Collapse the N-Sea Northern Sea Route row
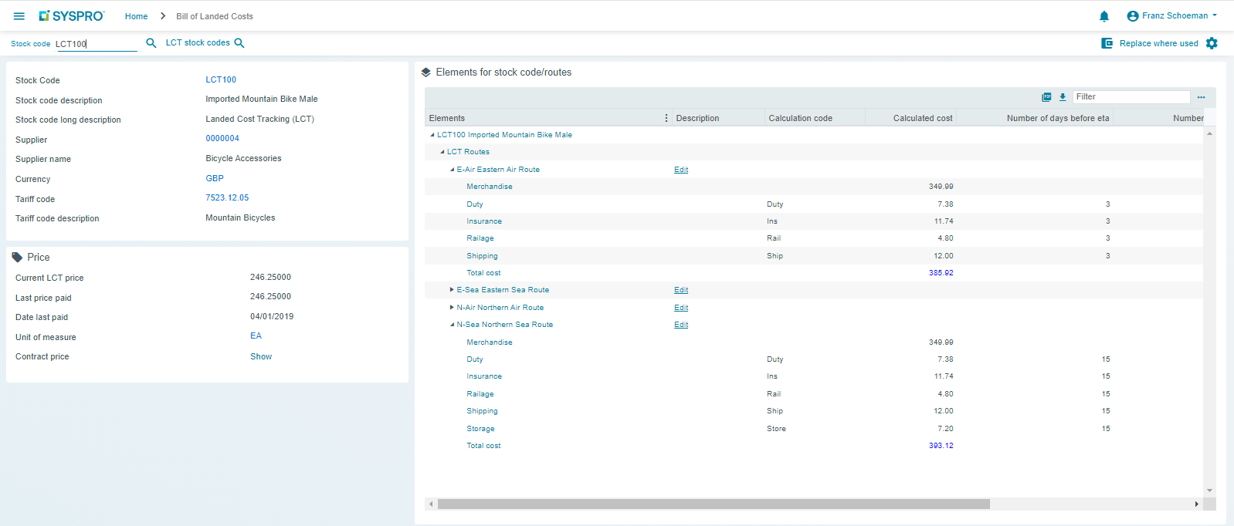The image size is (1234, 526). pyautogui.click(x=452, y=325)
